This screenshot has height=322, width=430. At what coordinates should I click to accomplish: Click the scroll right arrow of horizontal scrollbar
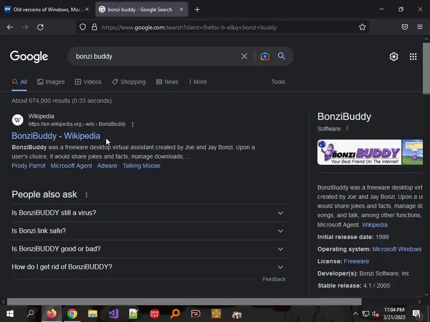coord(420,301)
